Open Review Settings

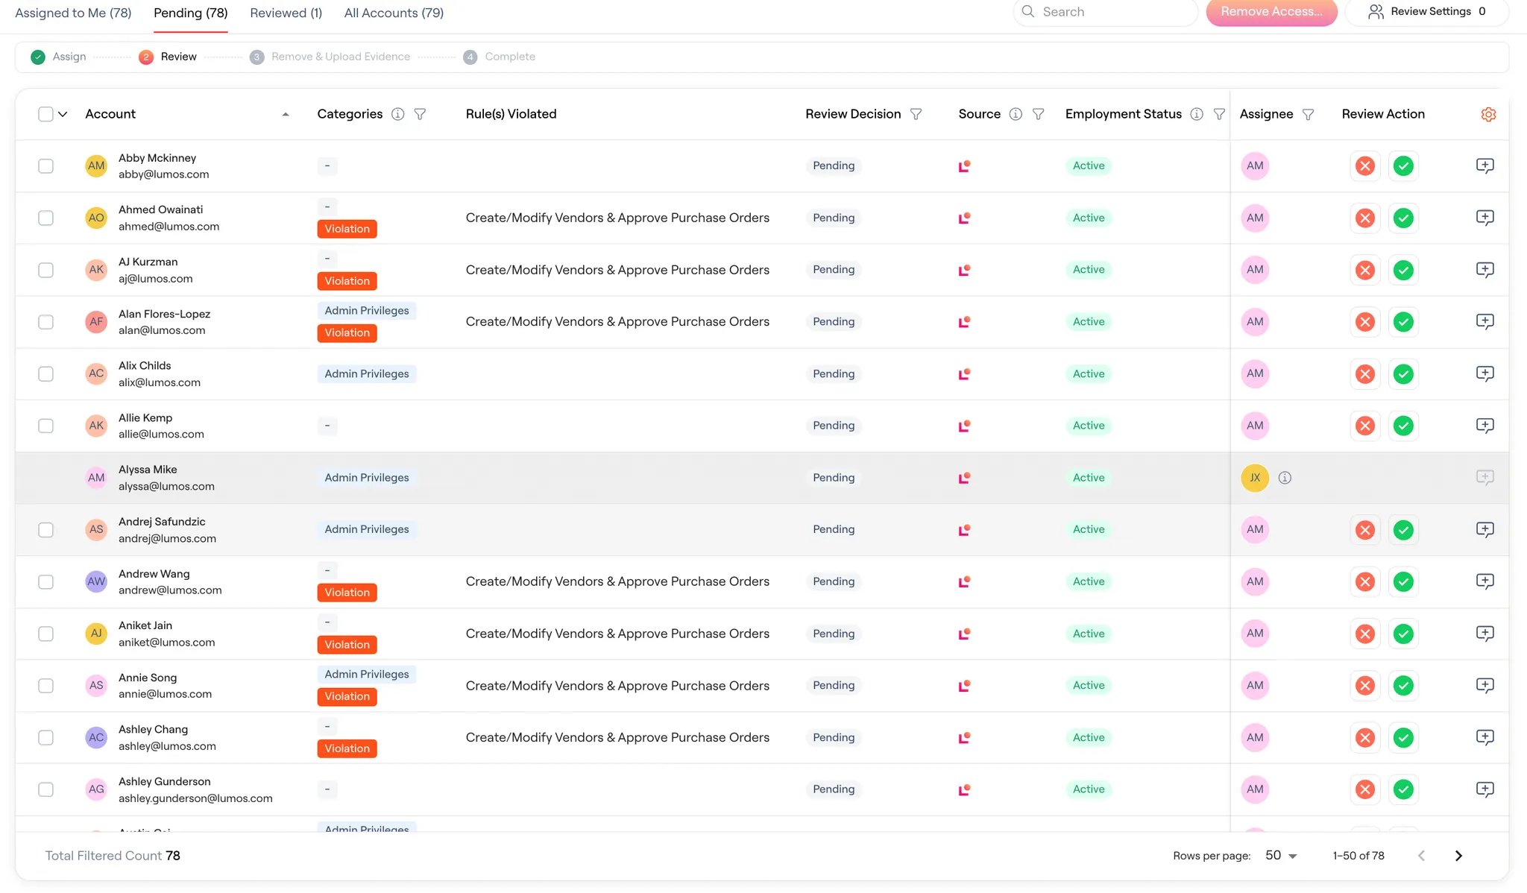tap(1427, 12)
